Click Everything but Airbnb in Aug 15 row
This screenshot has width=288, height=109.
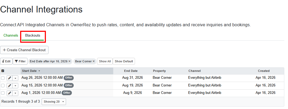(205, 85)
